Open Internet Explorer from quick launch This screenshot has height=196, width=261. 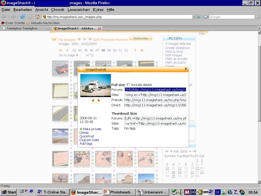tap(31, 191)
